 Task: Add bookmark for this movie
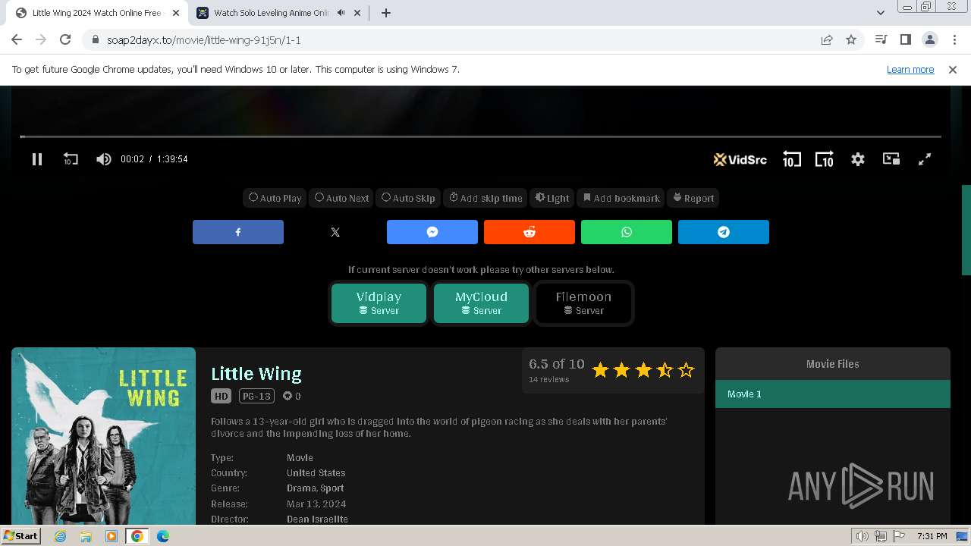[621, 198]
